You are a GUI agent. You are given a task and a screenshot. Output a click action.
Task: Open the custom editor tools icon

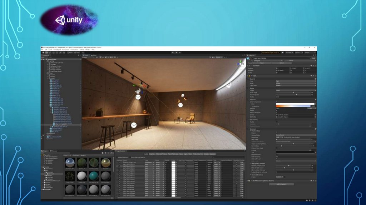click(64, 53)
